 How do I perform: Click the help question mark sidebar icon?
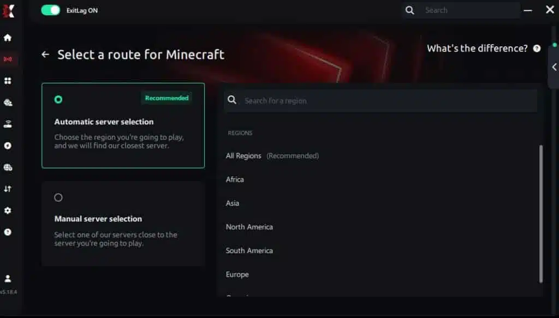[x=8, y=232]
